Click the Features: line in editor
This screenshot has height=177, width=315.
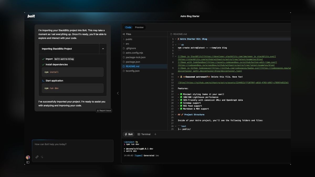183,88
